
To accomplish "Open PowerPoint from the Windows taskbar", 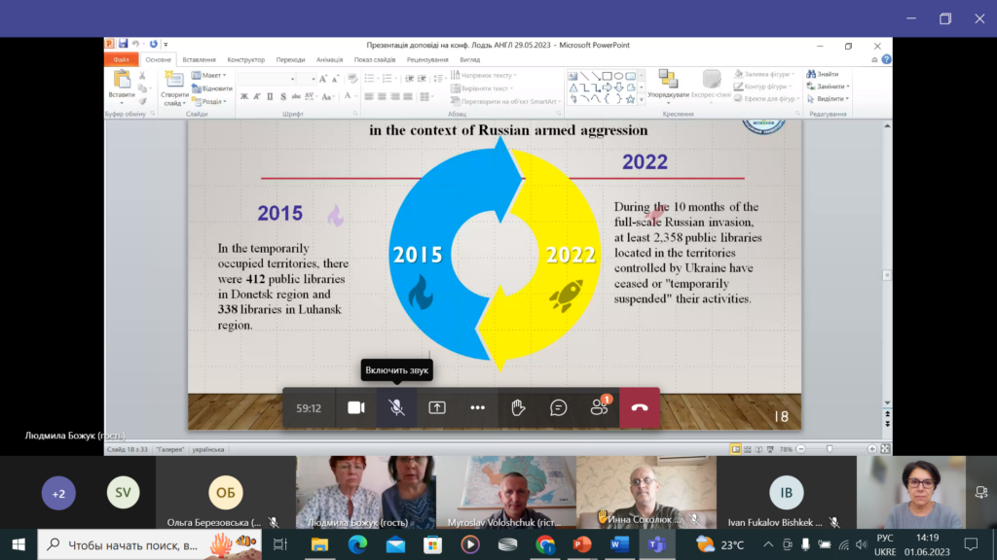I will tap(582, 544).
